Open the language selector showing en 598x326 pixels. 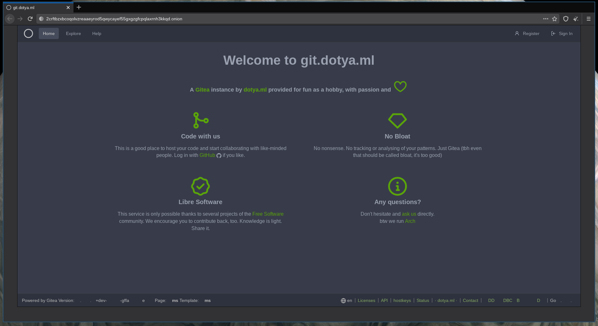tap(347, 300)
